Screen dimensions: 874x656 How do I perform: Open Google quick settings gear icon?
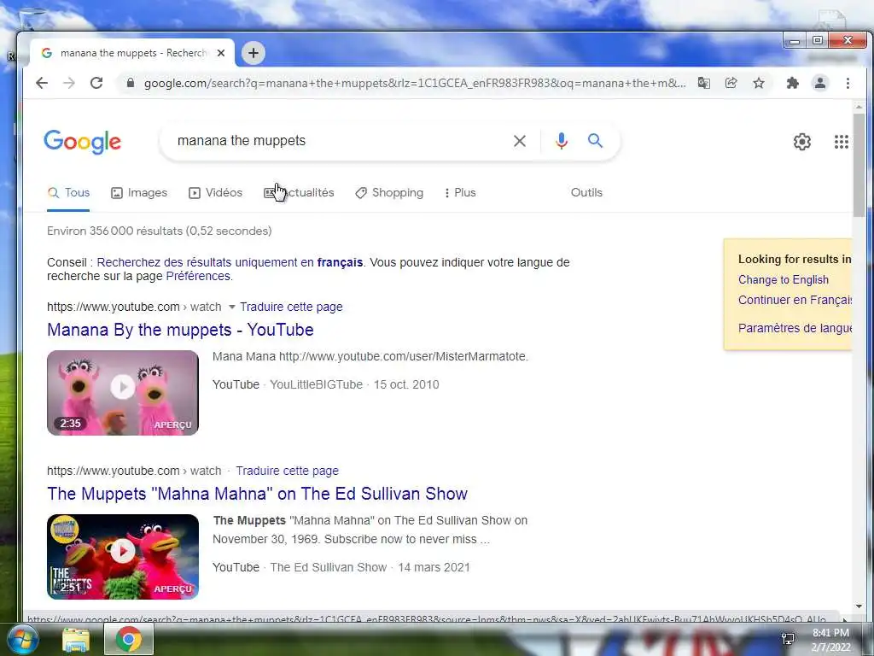pyautogui.click(x=802, y=142)
